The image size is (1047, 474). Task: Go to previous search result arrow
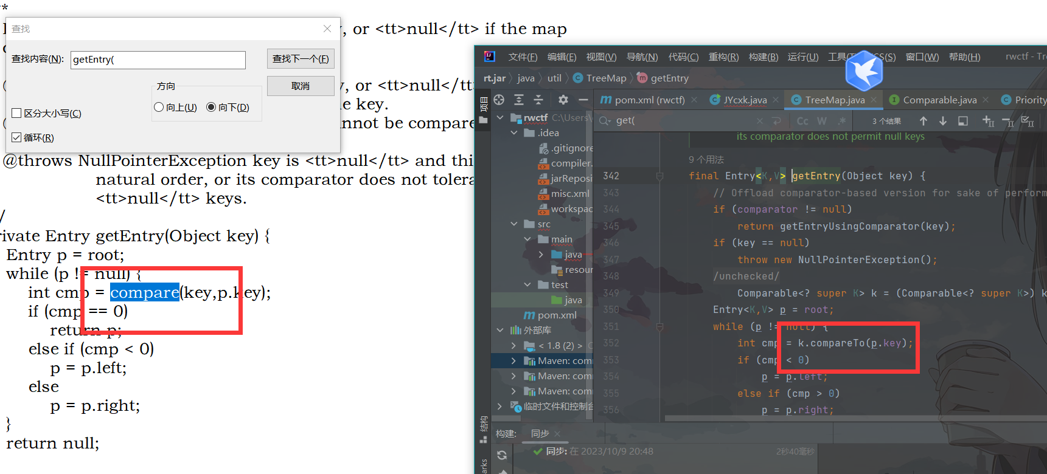[924, 121]
